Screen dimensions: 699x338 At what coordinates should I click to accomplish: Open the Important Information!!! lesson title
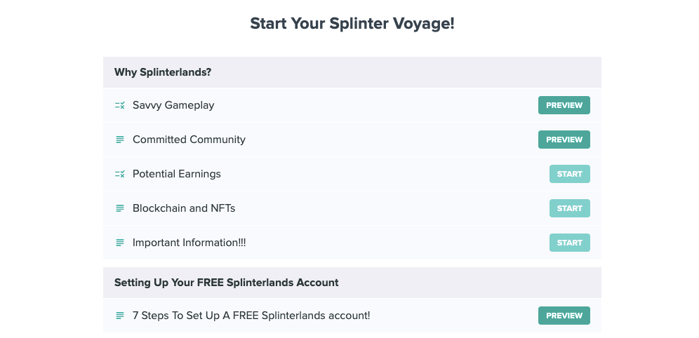click(x=189, y=242)
